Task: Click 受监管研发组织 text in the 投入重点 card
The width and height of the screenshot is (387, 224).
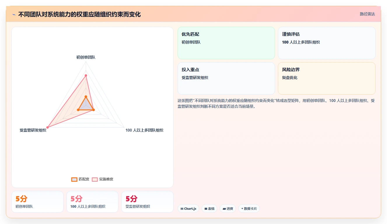Action: (195, 78)
